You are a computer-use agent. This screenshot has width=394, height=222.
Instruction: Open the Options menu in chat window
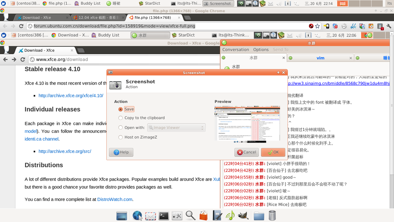coord(261,50)
